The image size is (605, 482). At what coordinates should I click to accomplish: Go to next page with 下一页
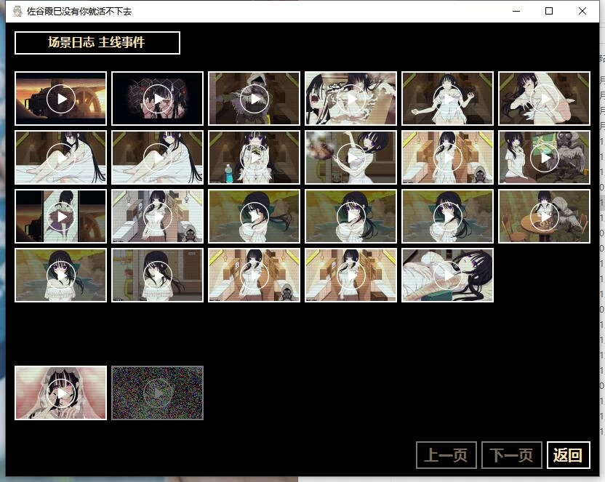(512, 455)
